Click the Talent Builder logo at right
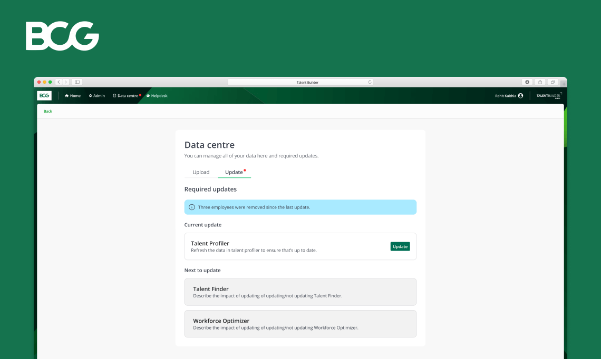The width and height of the screenshot is (601, 359). tap(549, 96)
